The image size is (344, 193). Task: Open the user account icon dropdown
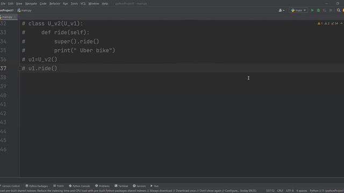pyautogui.click(x=282, y=10)
